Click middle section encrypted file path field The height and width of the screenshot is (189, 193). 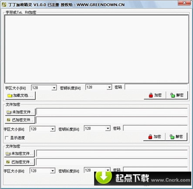coord(112,120)
